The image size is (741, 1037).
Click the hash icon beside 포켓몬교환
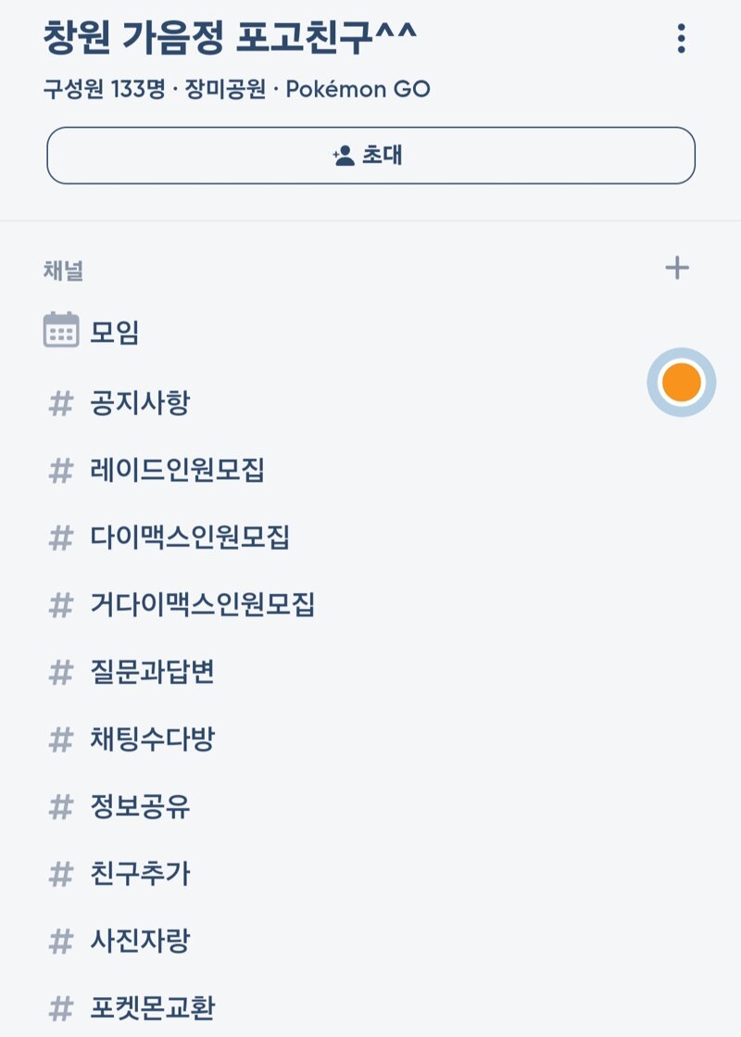tap(61, 1008)
